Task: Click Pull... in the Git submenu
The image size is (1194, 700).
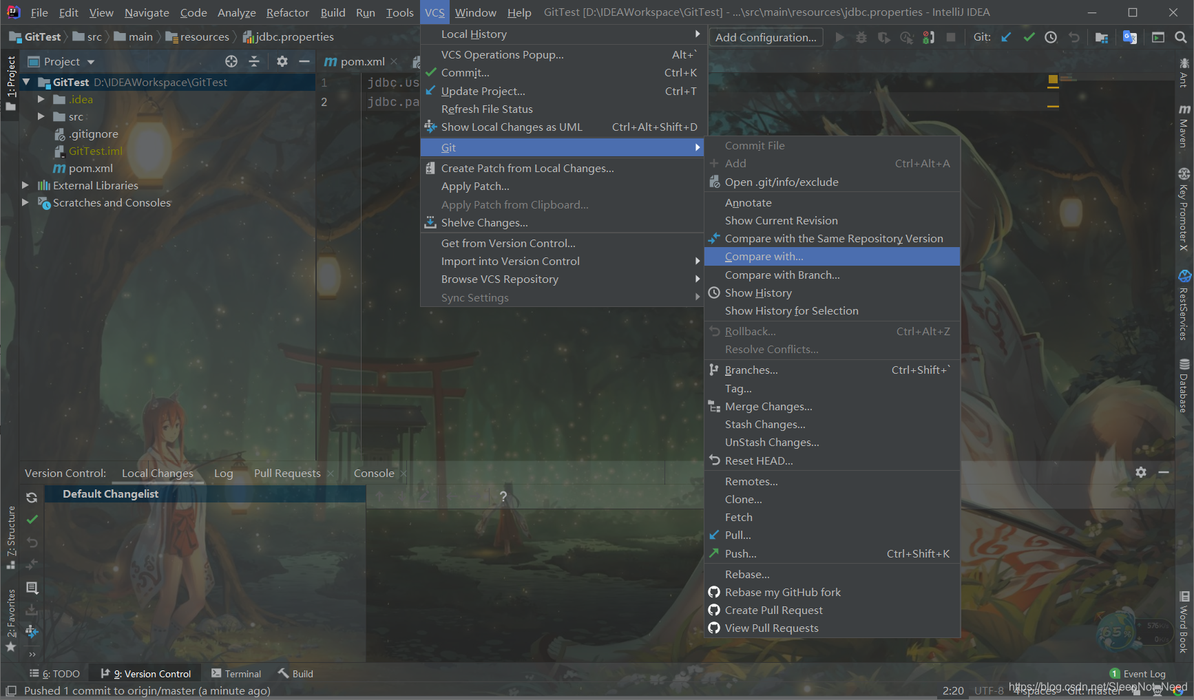Action: 832,535
